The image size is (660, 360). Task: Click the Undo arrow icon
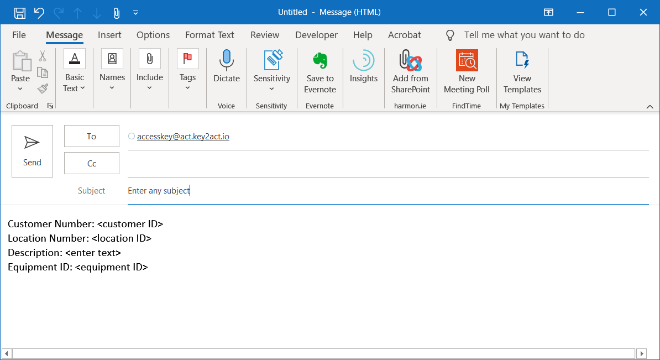39,12
